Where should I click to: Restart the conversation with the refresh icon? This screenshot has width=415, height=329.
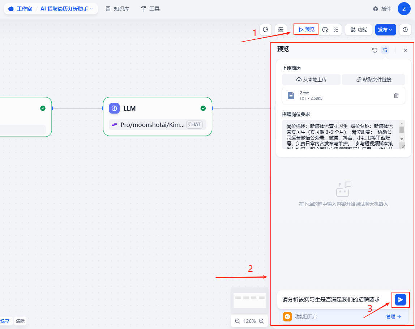point(375,50)
